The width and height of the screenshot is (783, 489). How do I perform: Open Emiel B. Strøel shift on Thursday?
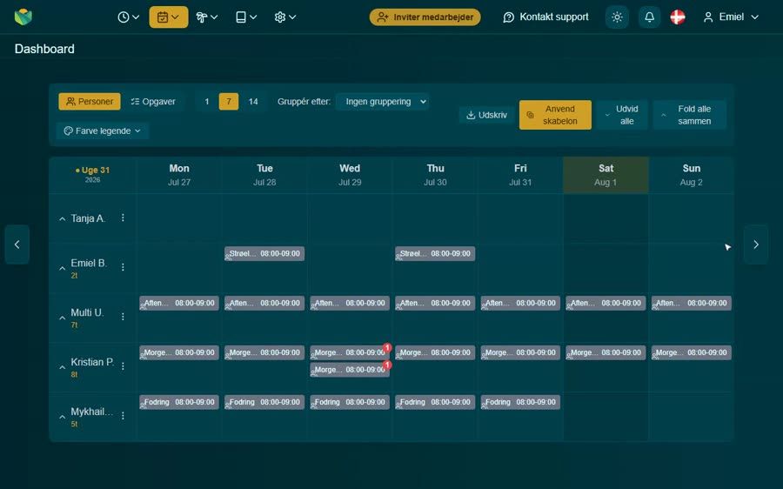[435, 254]
